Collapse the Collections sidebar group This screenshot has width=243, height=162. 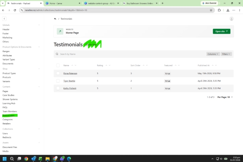39,129
